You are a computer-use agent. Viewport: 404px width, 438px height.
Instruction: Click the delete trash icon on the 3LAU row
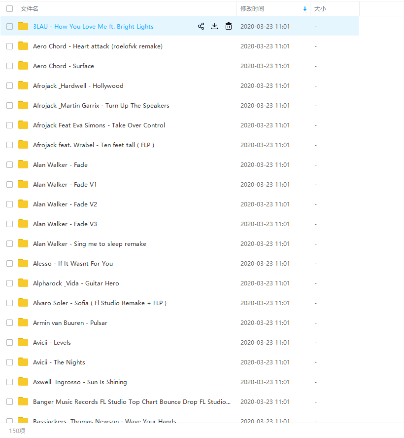229,27
